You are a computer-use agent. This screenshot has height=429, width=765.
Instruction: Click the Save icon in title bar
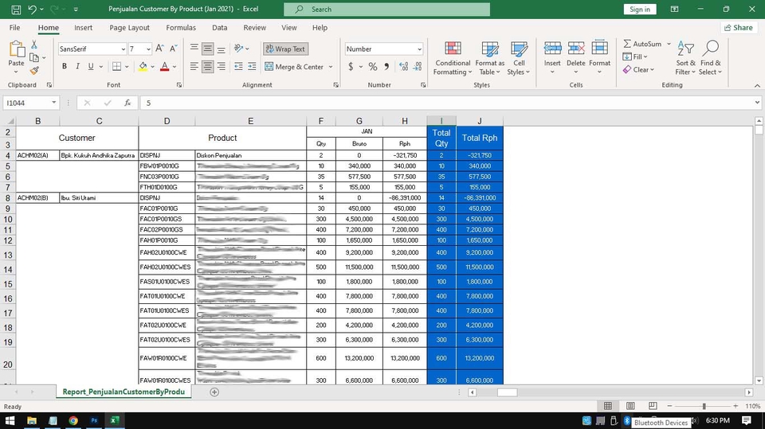point(16,10)
